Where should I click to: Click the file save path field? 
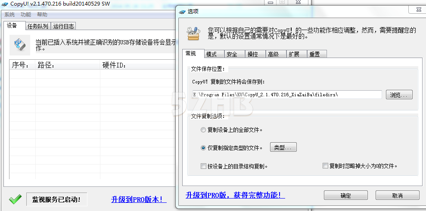click(287, 95)
